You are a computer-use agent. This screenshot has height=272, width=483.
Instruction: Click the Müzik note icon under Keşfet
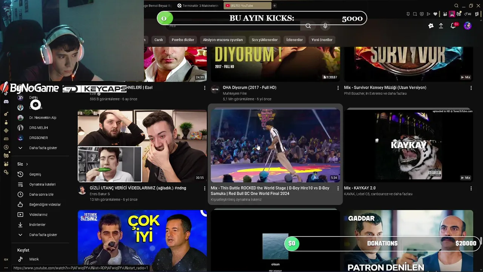click(x=20, y=259)
